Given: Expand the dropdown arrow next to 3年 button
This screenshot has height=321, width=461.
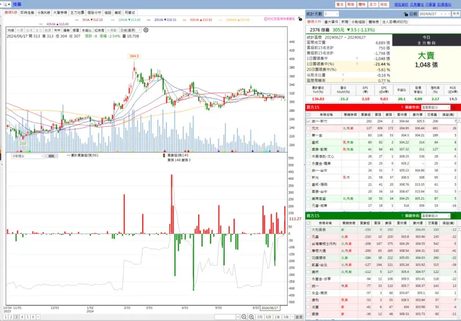Looking at the screenshot, I should click(292, 317).
